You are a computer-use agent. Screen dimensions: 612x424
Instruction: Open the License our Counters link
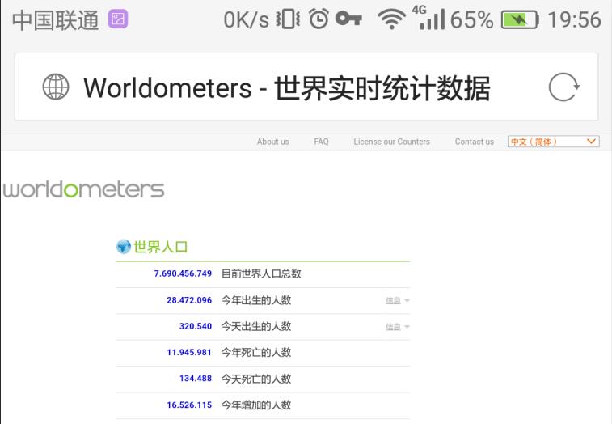coord(391,142)
